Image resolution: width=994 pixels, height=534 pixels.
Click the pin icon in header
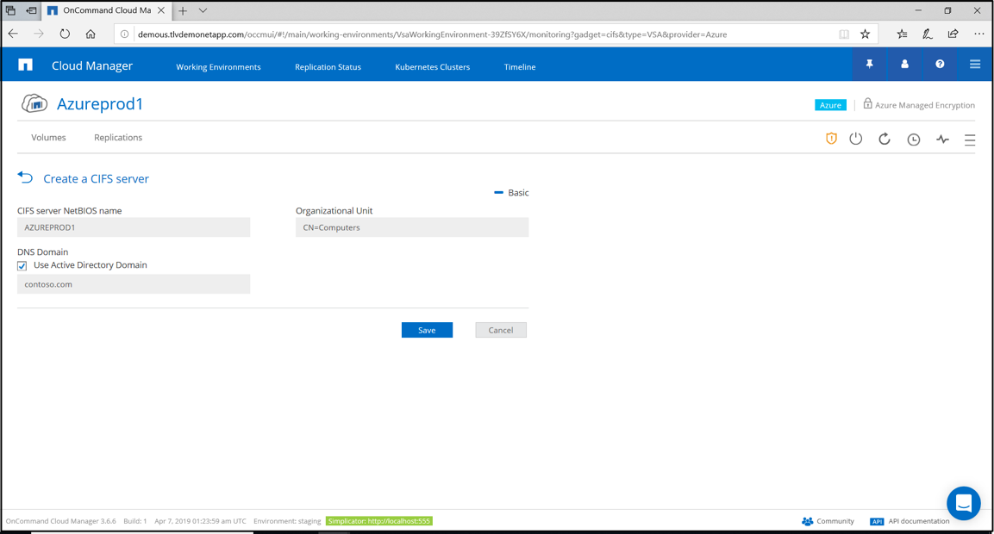(869, 65)
